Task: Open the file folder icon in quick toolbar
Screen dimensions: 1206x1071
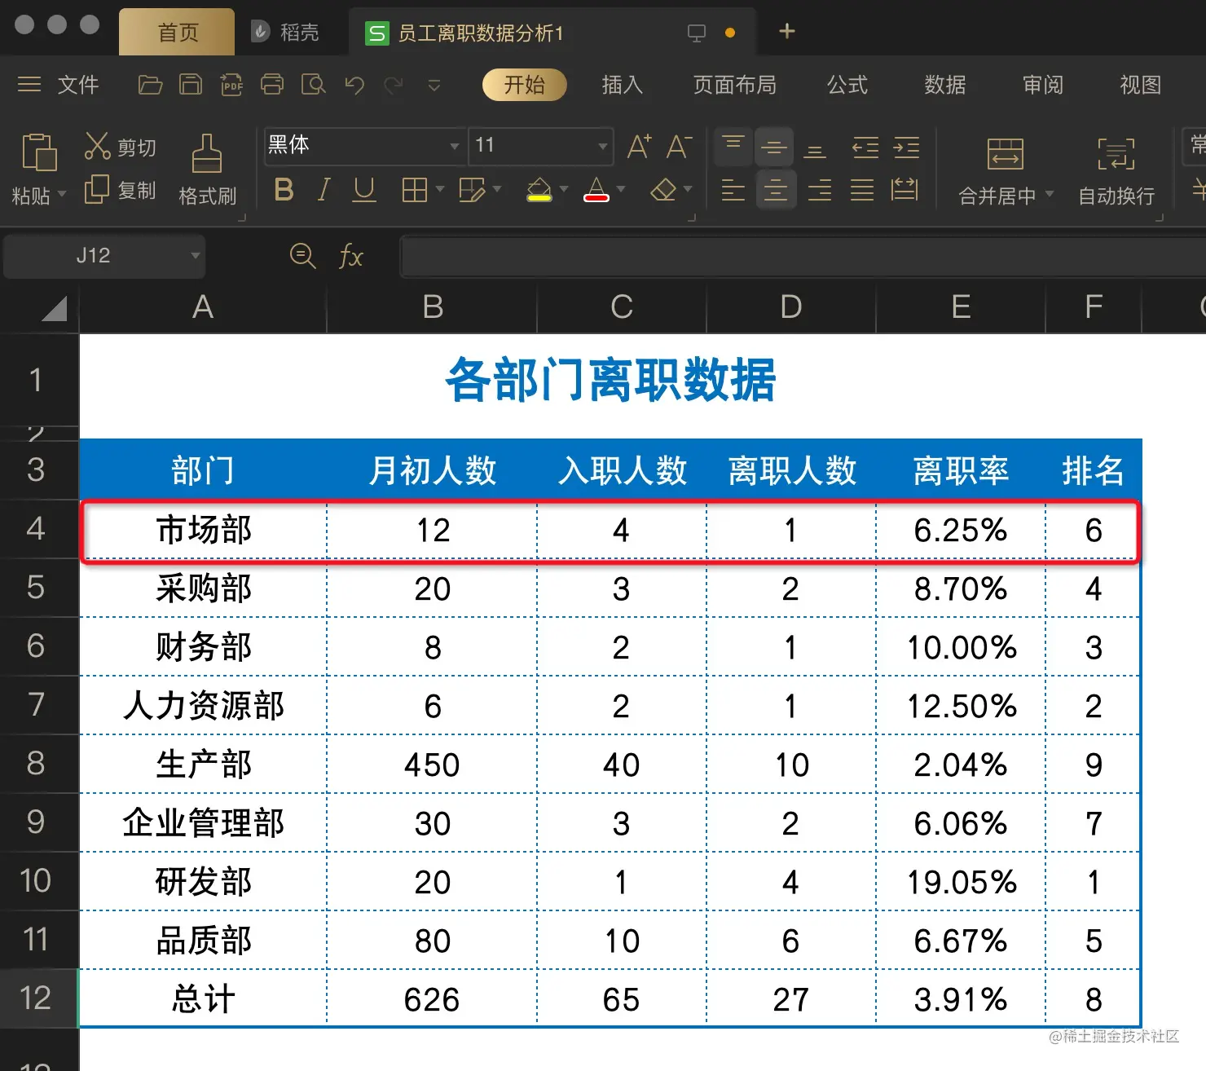Action: 150,85
